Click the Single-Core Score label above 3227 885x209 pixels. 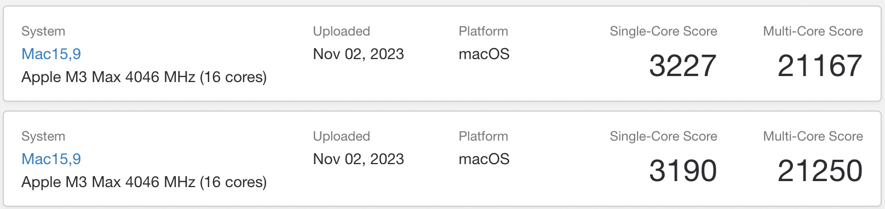click(663, 31)
